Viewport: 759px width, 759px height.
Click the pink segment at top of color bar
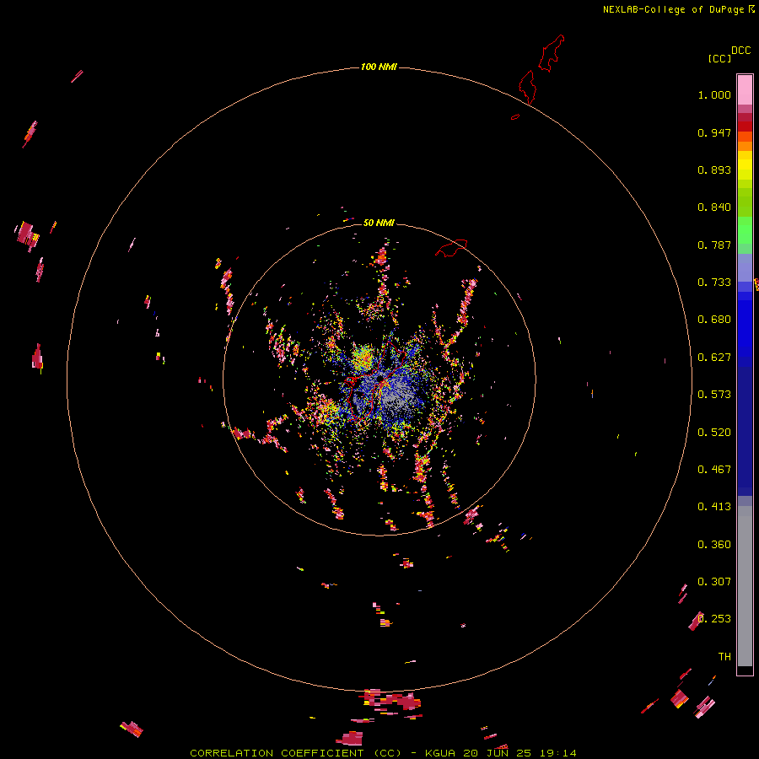745,90
